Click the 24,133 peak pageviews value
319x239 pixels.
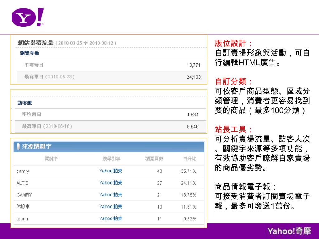point(194,77)
